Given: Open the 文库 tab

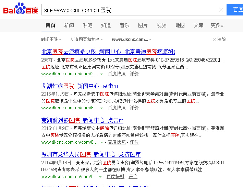Looking at the screenshot, I should tap(198, 25).
